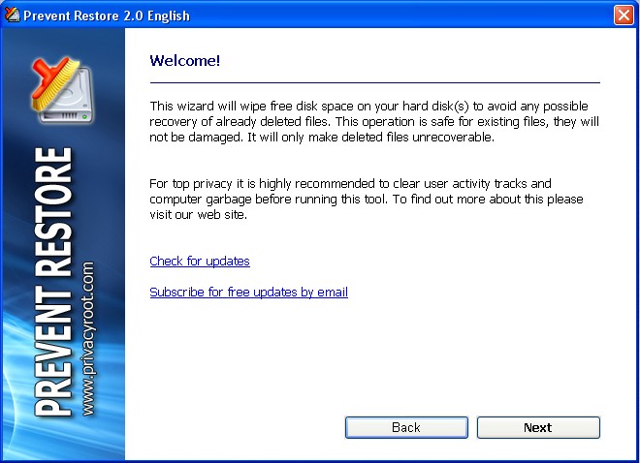
Task: Click the paragraph beginning 'This wizard will wipe'
Action: pyautogui.click(x=374, y=121)
